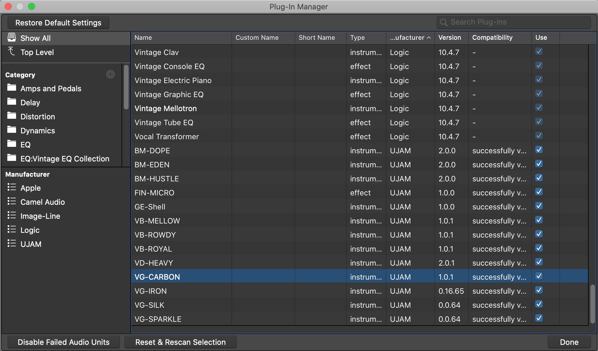Toggle Use checkbox for VG-CARBON
This screenshot has height=351, width=598.
tap(539, 276)
